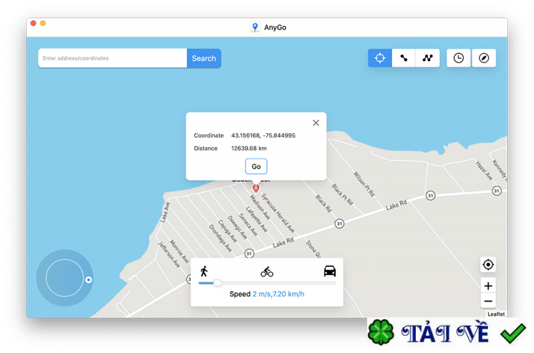
Task: Select cycling speed icon
Action: pyautogui.click(x=267, y=272)
